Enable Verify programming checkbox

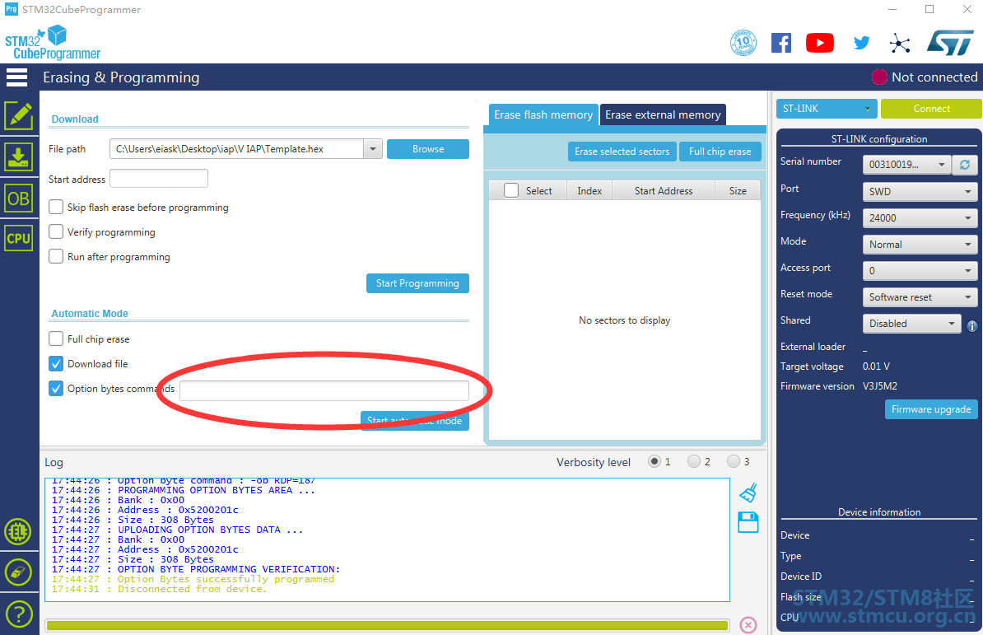pyautogui.click(x=56, y=231)
